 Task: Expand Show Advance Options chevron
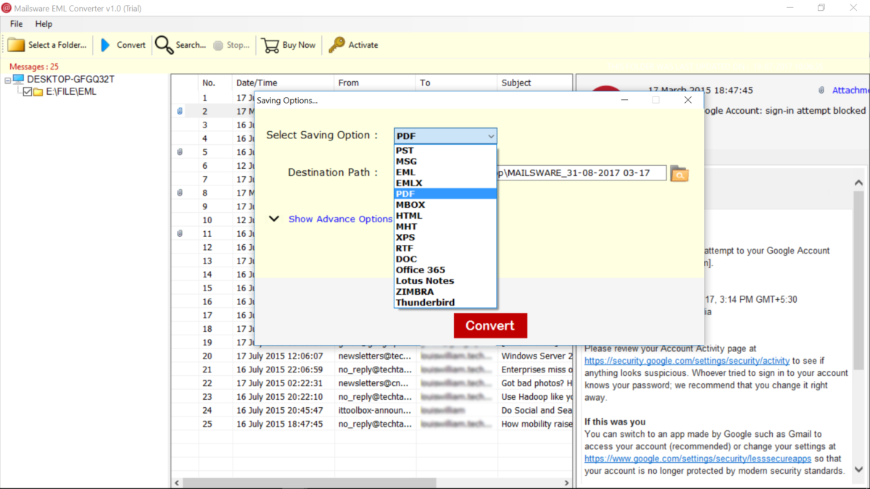pyautogui.click(x=274, y=219)
